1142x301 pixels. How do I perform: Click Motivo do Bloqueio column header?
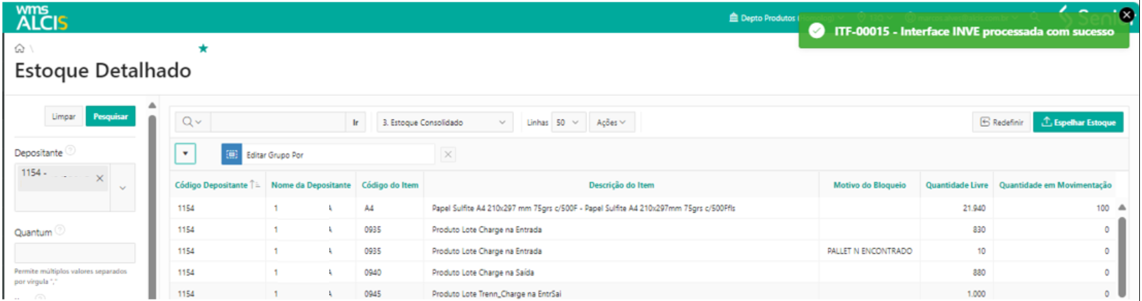coord(869,185)
